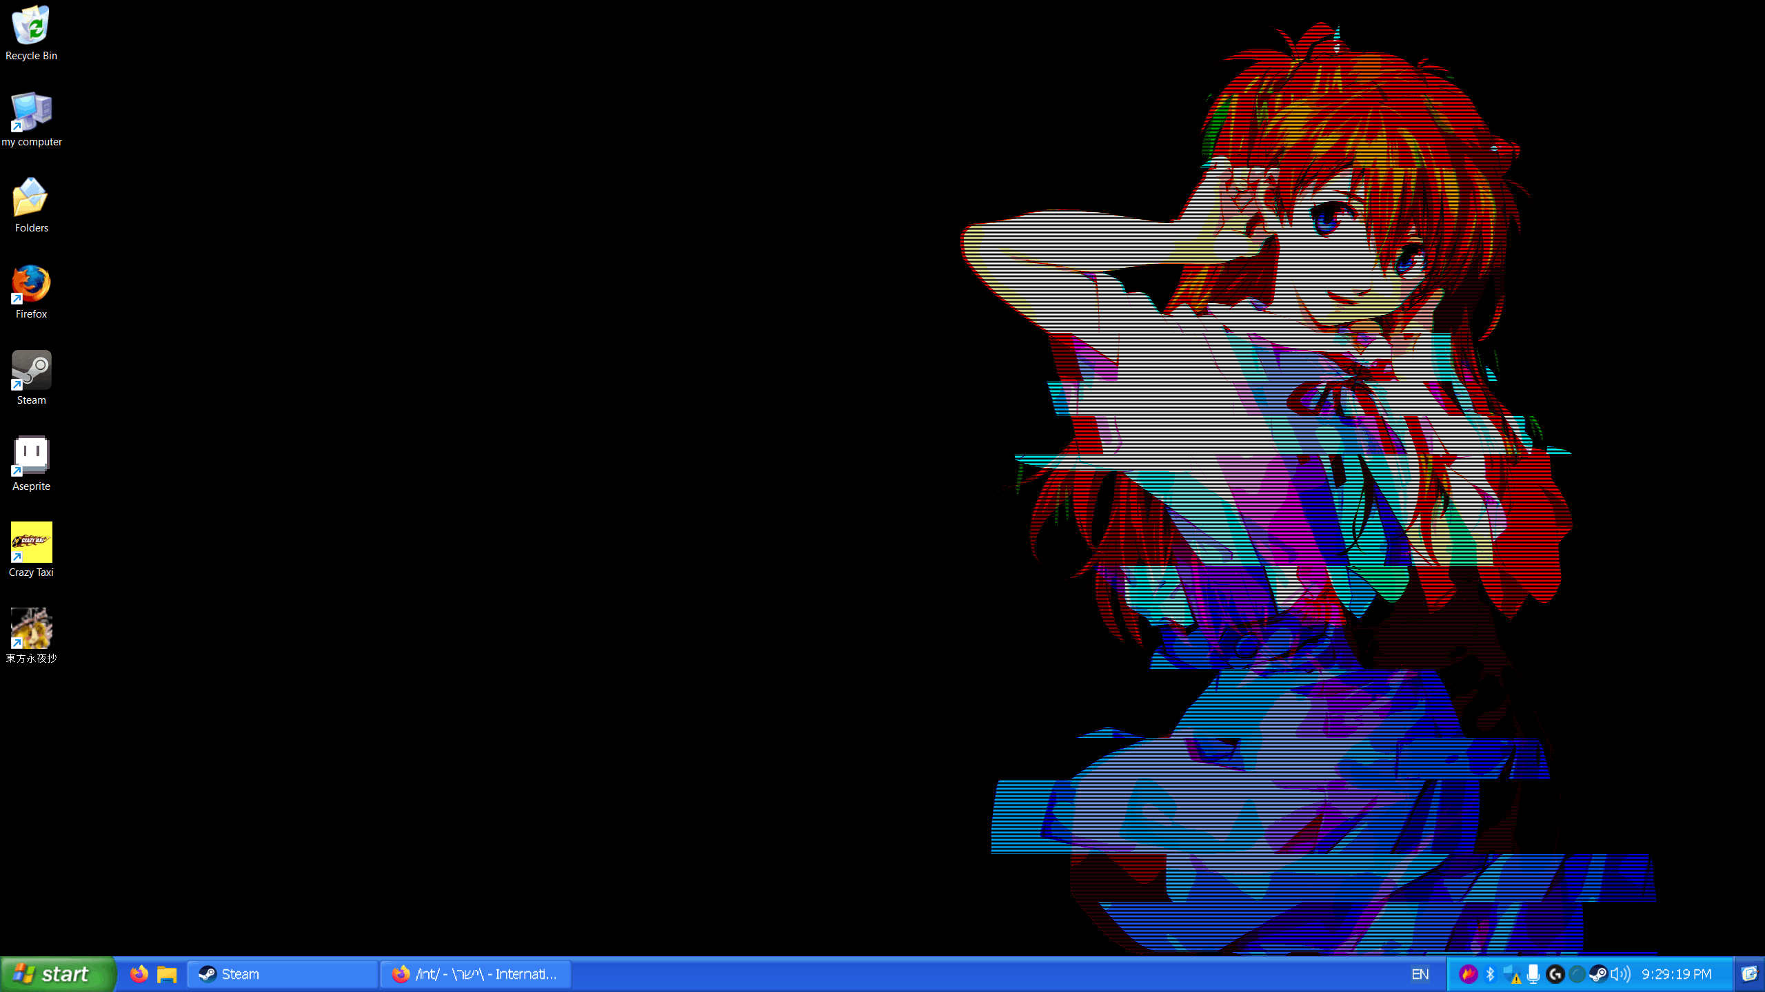1765x992 pixels.
Task: Click the Bluetooth tray icon
Action: 1490,973
